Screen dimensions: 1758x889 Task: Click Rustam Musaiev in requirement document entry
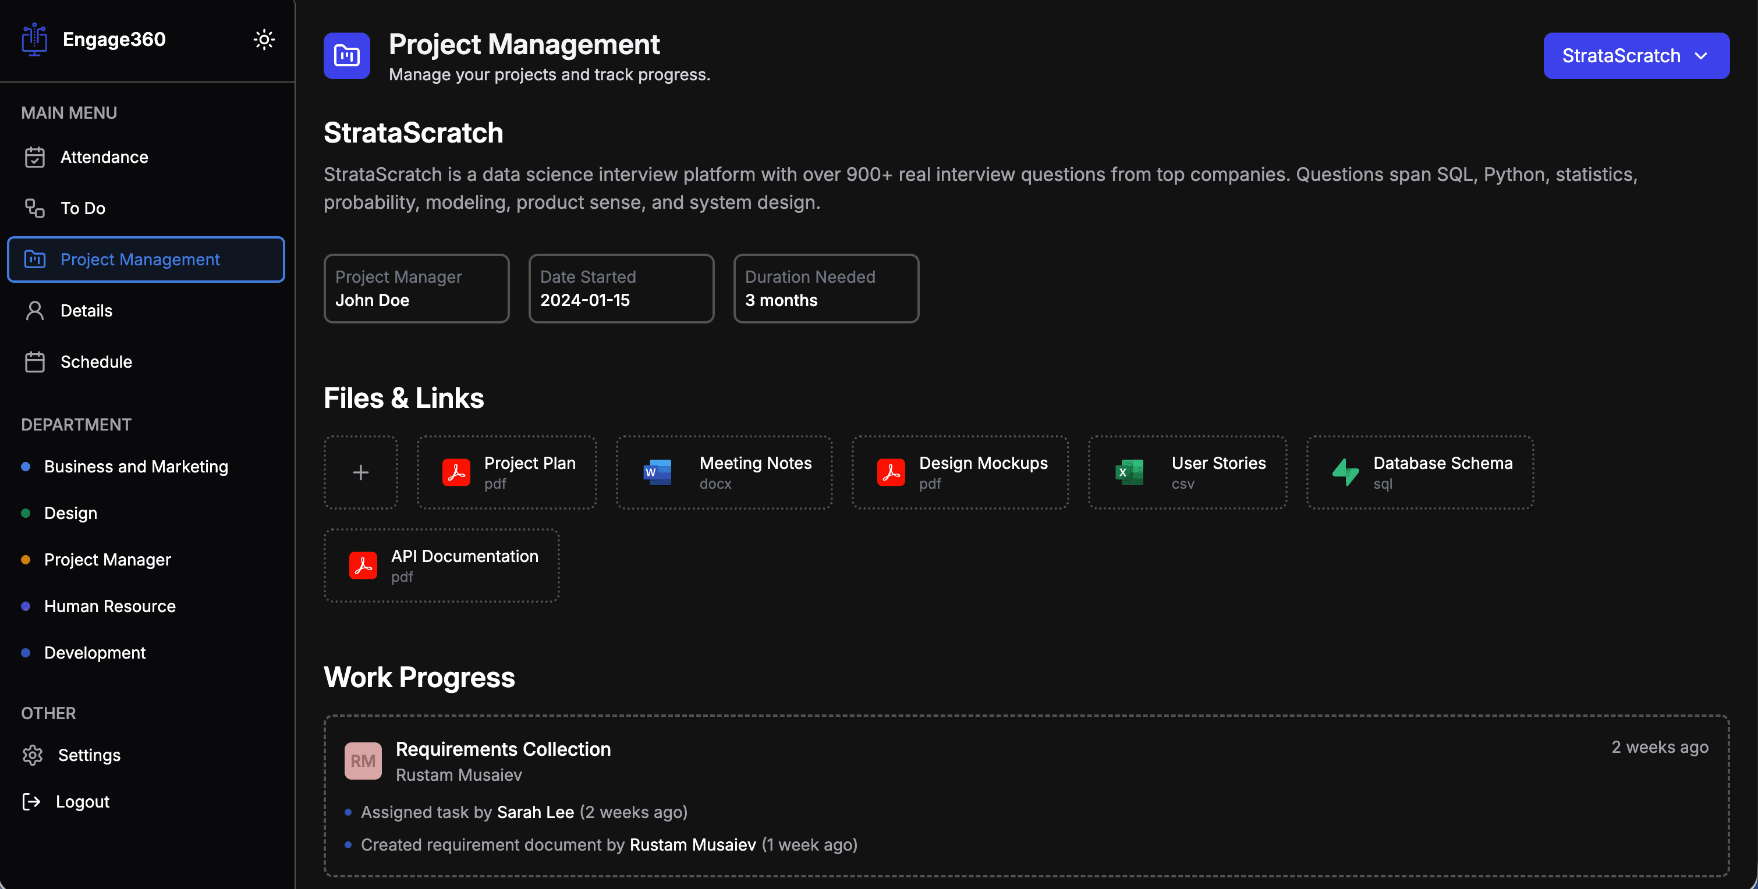pos(693,845)
